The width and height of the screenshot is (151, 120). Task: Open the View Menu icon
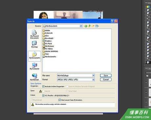tap(97, 26)
